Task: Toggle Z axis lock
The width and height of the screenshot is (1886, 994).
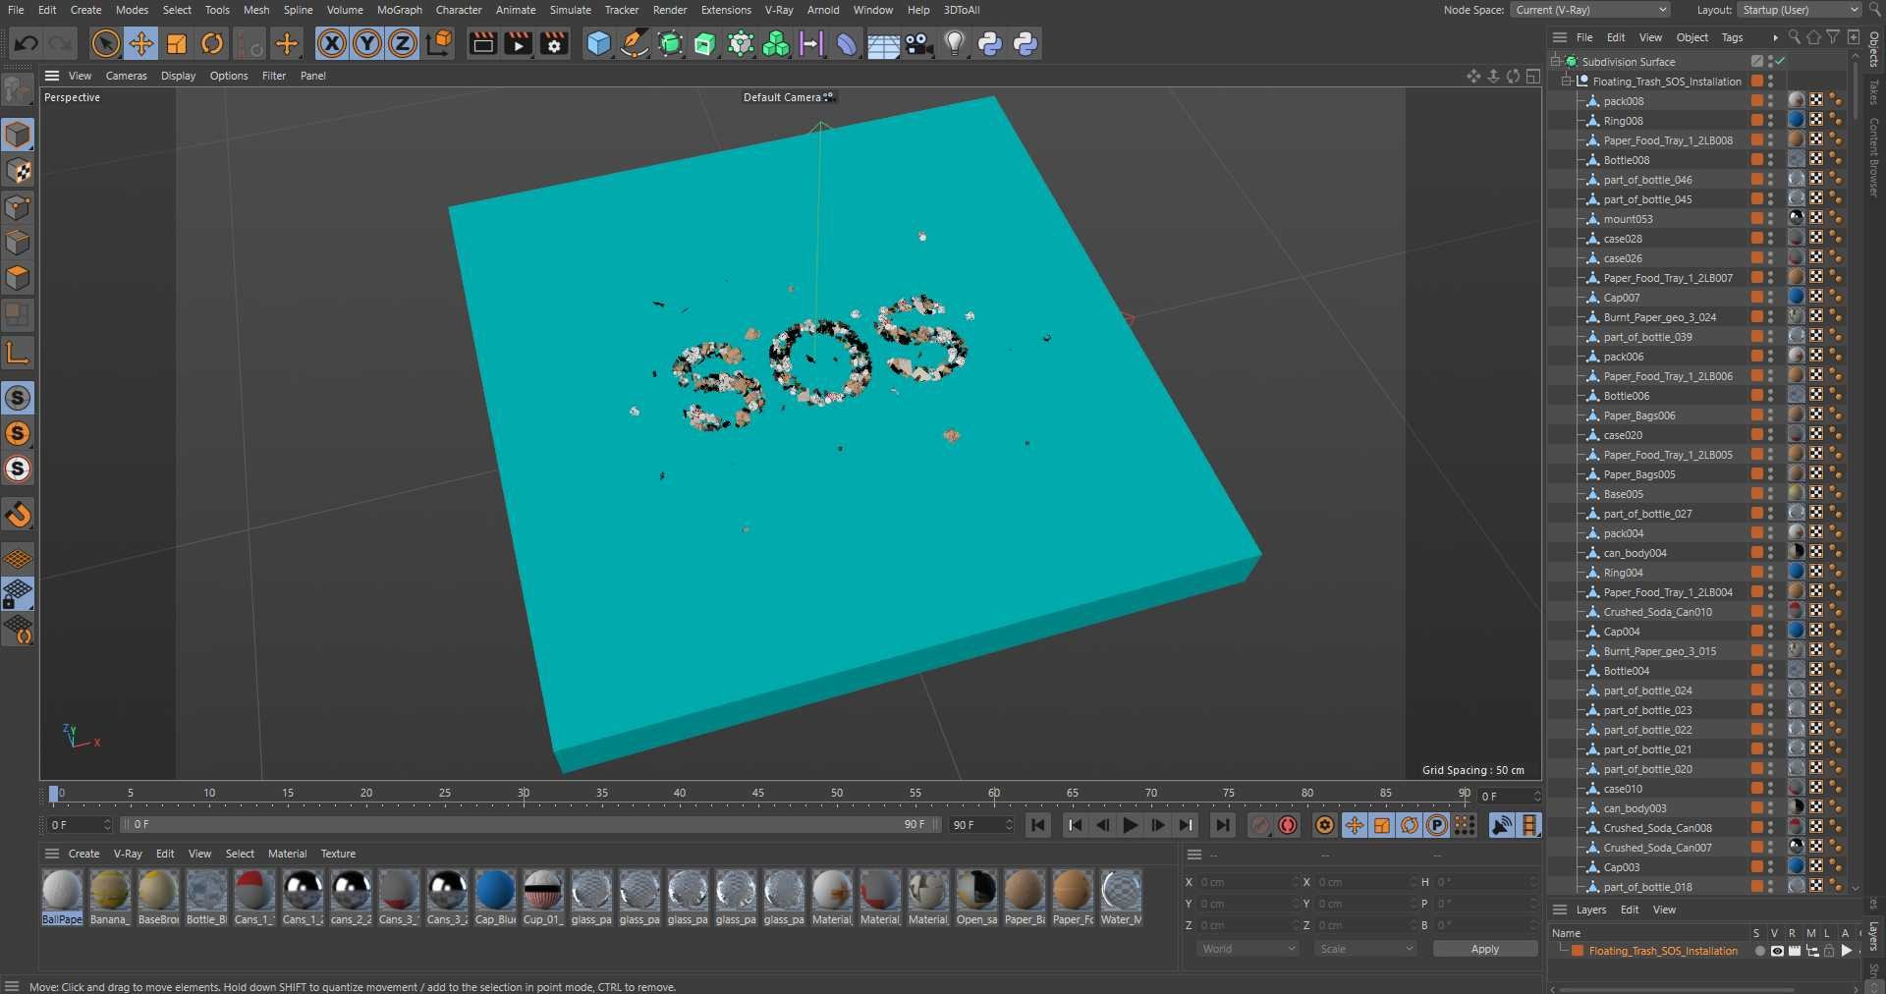Action: coord(403,43)
